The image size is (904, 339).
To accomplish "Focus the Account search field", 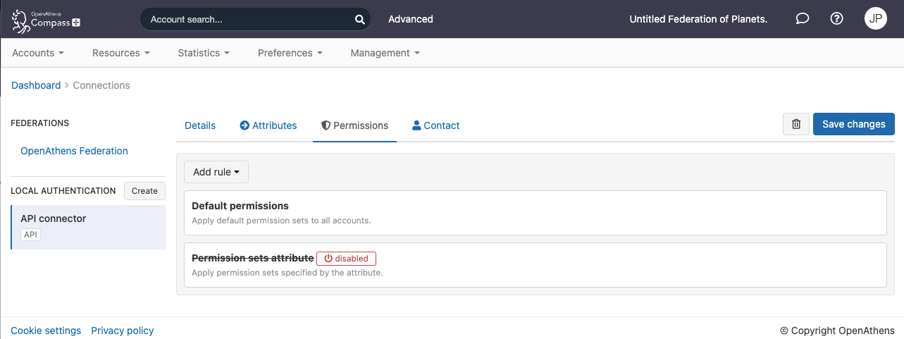I will tap(247, 20).
